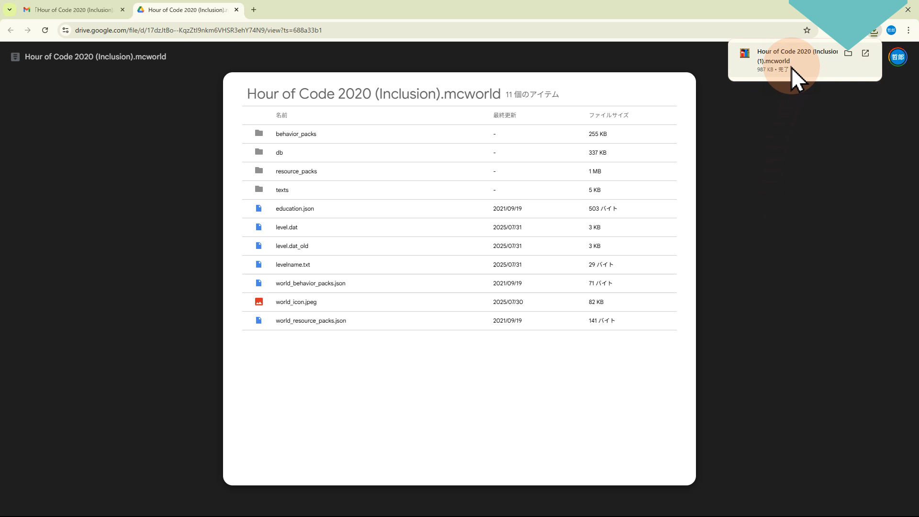
Task: Open the behavior_packs folder
Action: tap(296, 134)
